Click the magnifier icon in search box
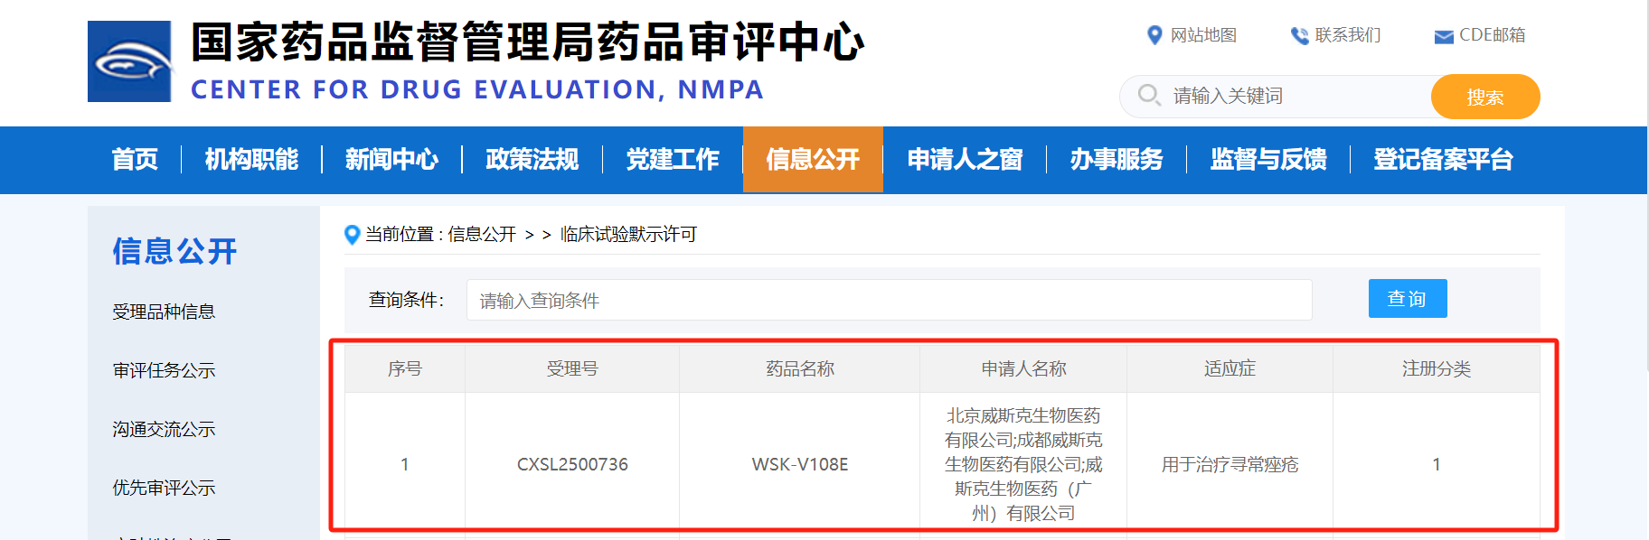1649x540 pixels. pyautogui.click(x=1149, y=95)
